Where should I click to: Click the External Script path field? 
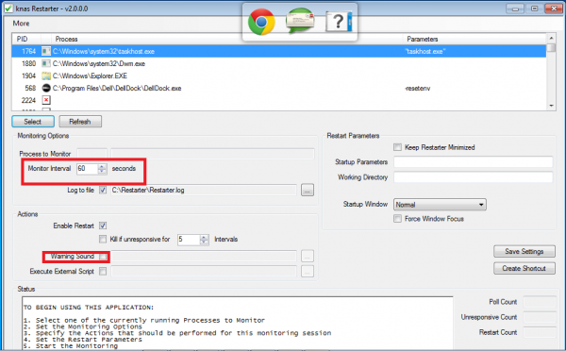point(204,271)
